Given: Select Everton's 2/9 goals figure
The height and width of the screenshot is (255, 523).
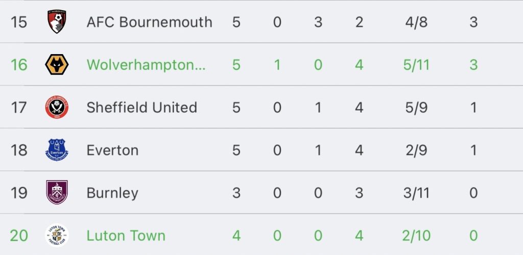Looking at the screenshot, I should click(416, 150).
